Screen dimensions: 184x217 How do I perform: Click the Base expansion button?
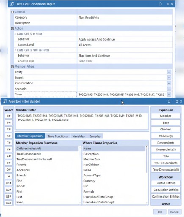(x=166, y=122)
